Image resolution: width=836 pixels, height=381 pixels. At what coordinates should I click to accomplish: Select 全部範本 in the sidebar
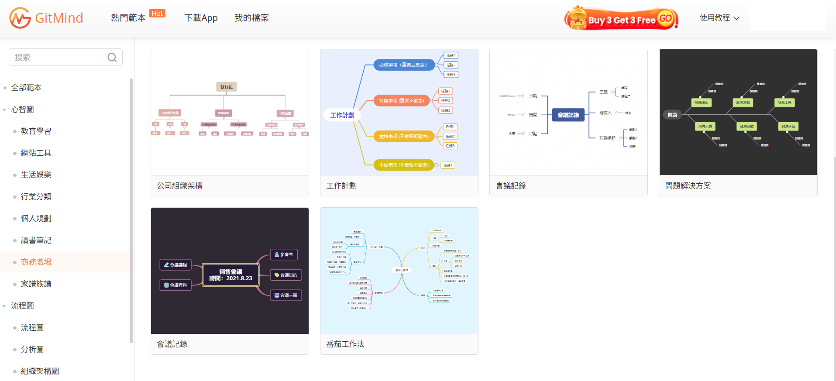coord(26,87)
